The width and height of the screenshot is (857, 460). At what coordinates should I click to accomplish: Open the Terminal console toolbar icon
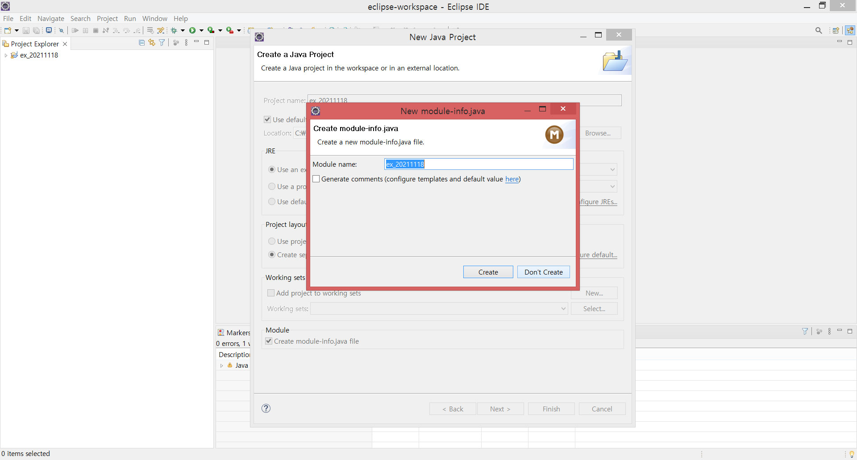pos(49,30)
